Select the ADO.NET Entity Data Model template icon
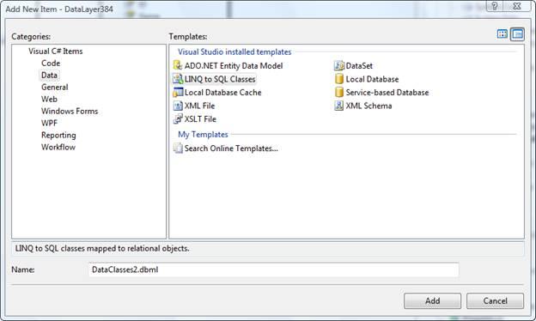The height and width of the screenshot is (321, 536). tap(178, 65)
